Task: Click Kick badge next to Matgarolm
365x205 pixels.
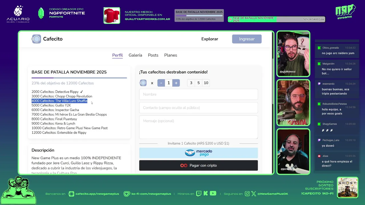Action: pyautogui.click(x=319, y=64)
